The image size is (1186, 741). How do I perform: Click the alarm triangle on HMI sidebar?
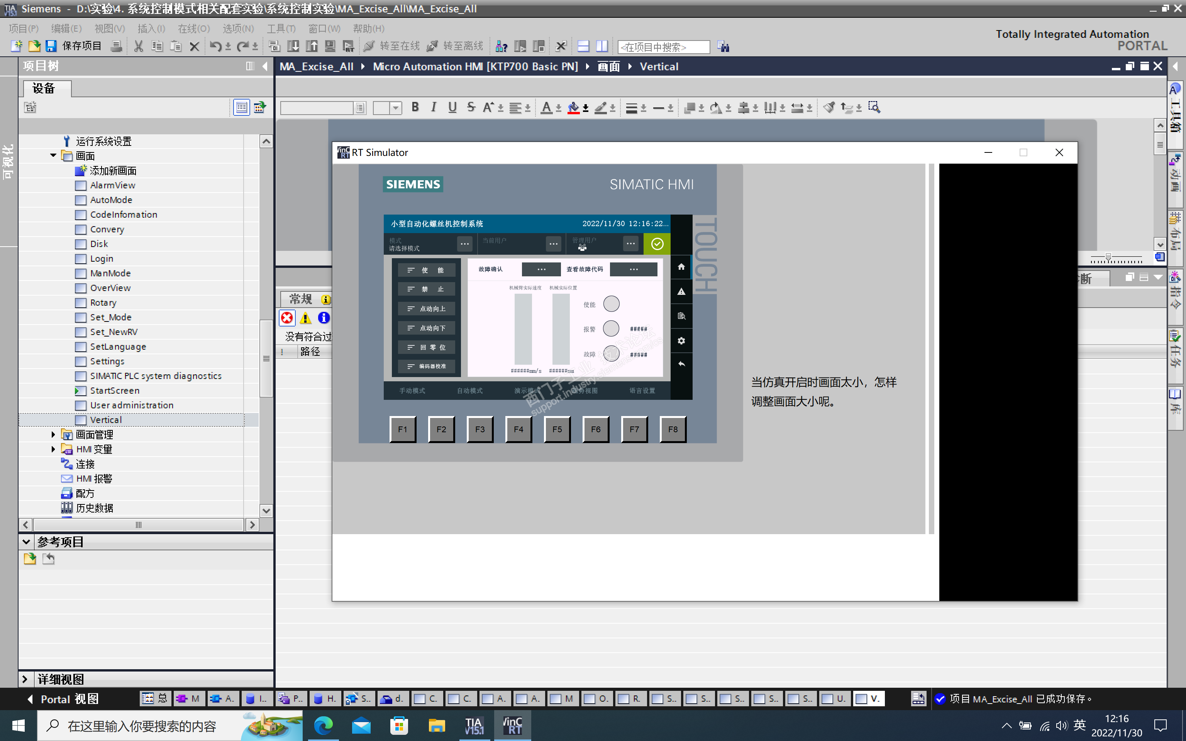(x=681, y=292)
